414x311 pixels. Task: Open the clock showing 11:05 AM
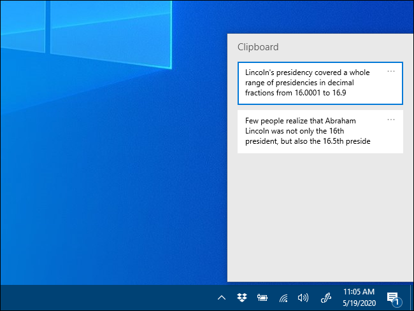[359, 298]
